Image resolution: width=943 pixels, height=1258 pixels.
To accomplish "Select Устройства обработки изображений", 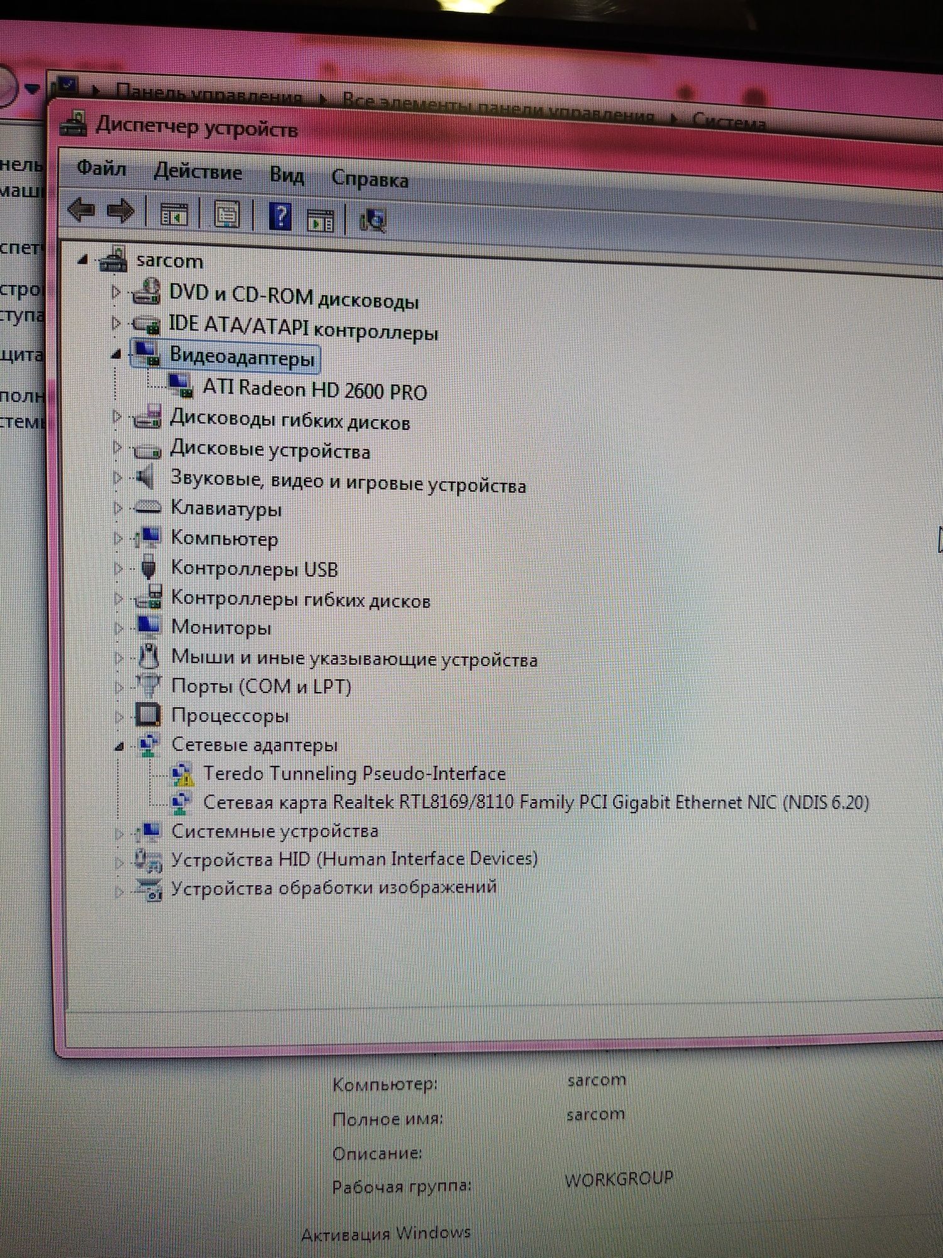I will point(334,887).
